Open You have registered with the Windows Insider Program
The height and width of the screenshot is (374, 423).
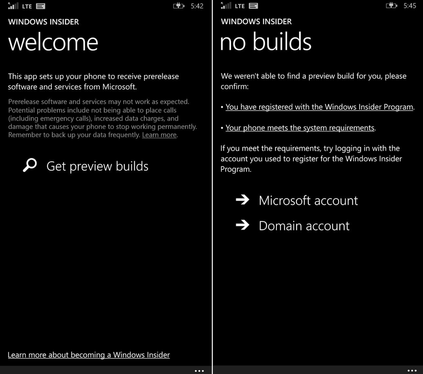click(320, 107)
